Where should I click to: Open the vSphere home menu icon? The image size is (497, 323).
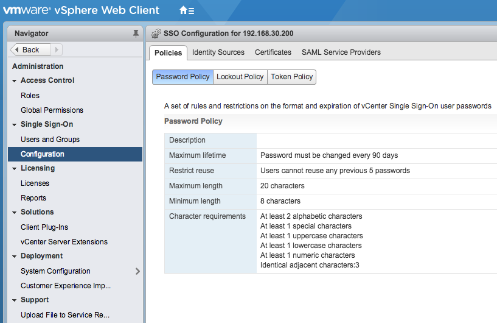click(x=187, y=10)
